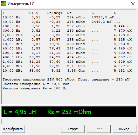Click the 10,00 MHz result row
Viewport: 138px width, 135px height.
pos(67,71)
